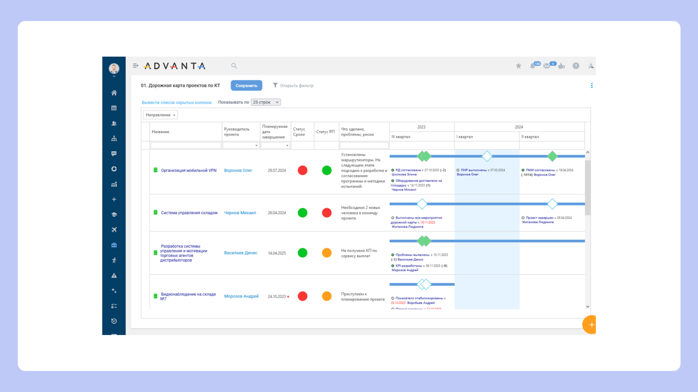Click the org structure hierarchy icon
This screenshot has width=698, height=392.
pos(114,139)
